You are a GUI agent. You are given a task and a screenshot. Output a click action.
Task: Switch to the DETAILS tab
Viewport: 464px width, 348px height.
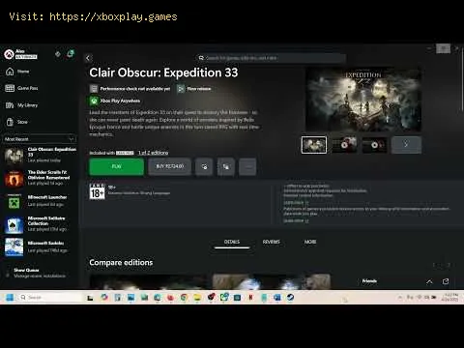232,242
